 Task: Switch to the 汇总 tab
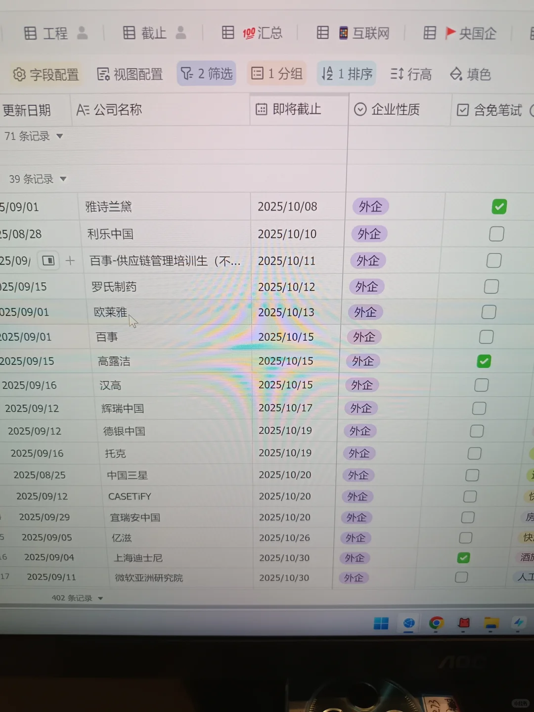pyautogui.click(x=253, y=33)
